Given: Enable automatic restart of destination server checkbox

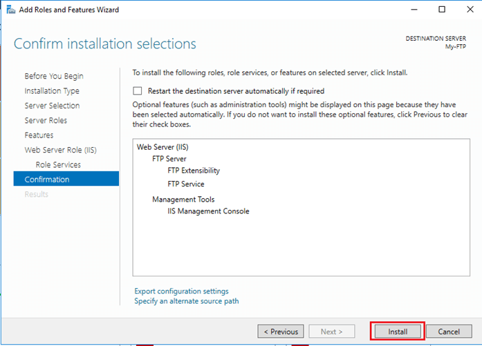Looking at the screenshot, I should pos(138,91).
